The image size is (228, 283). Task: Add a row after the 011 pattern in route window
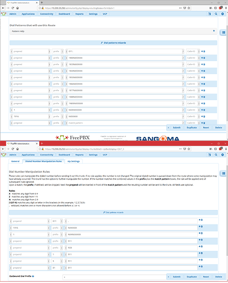click(202, 52)
